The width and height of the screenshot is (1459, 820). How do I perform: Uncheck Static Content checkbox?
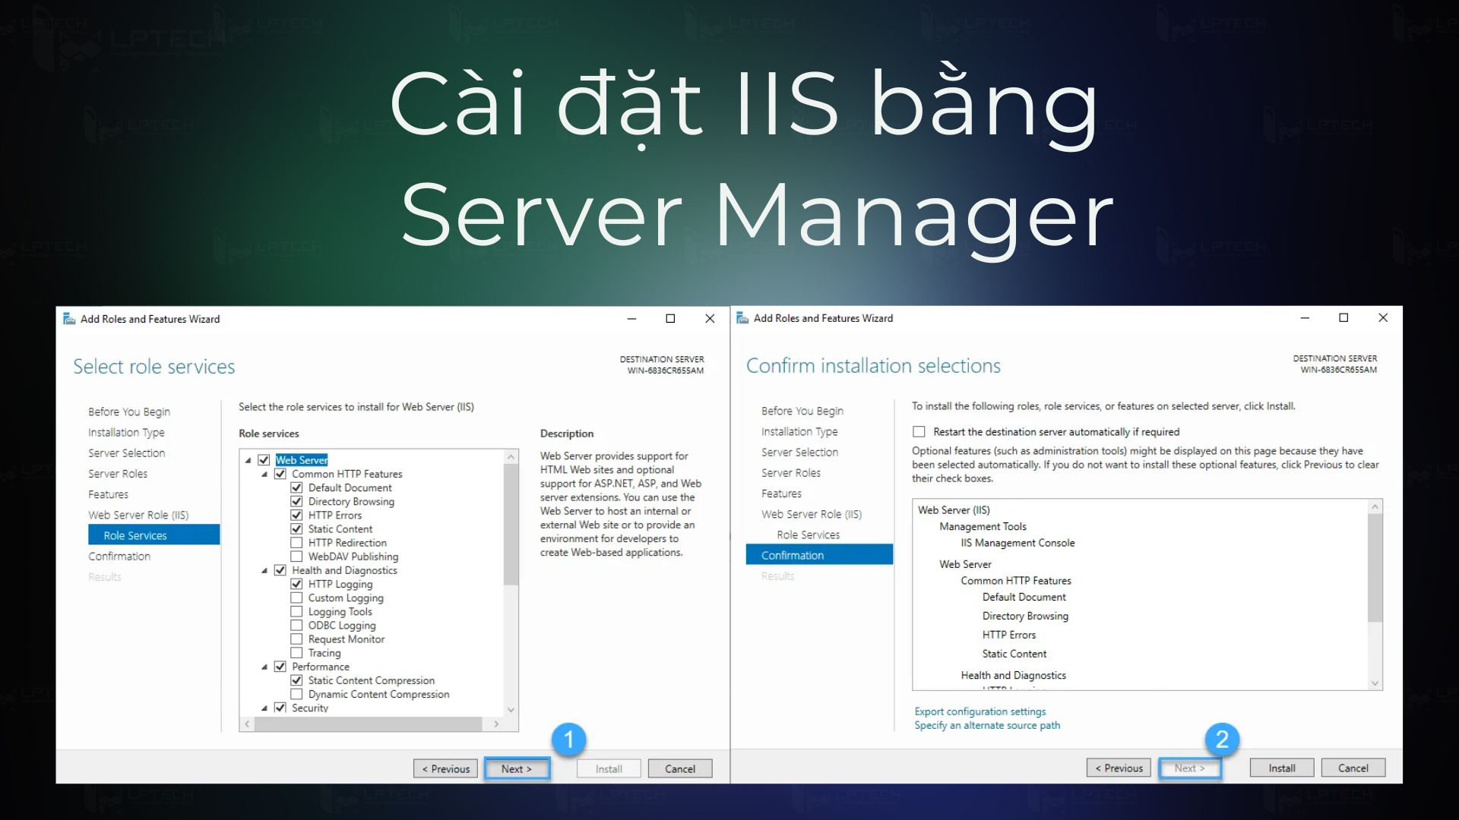[x=297, y=528]
